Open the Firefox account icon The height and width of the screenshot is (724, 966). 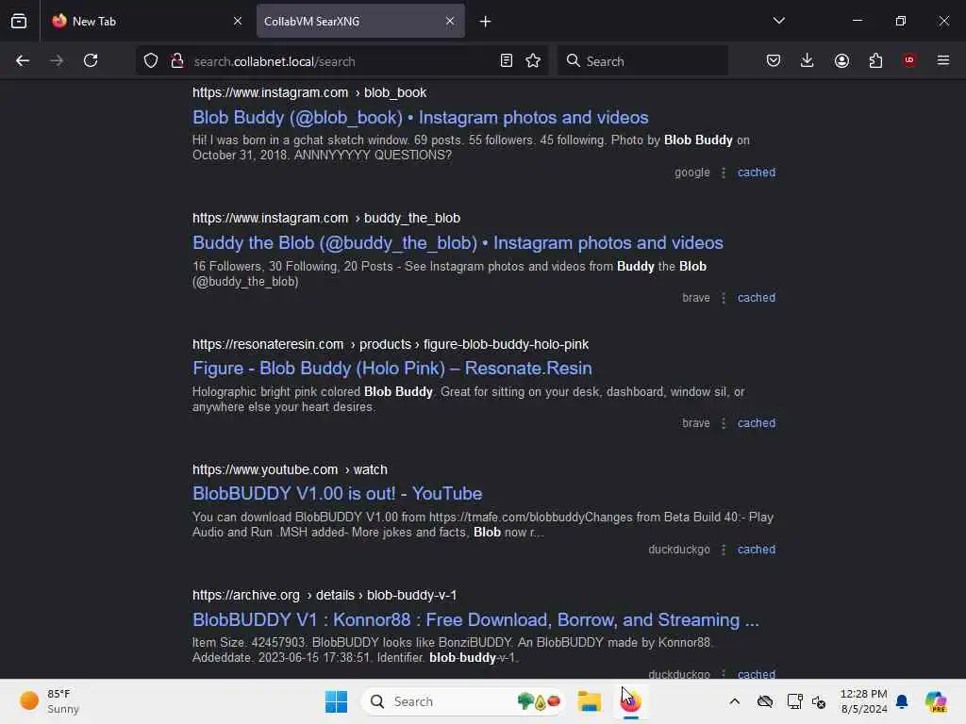(x=841, y=61)
